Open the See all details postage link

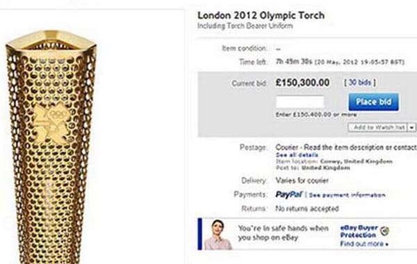297,155
